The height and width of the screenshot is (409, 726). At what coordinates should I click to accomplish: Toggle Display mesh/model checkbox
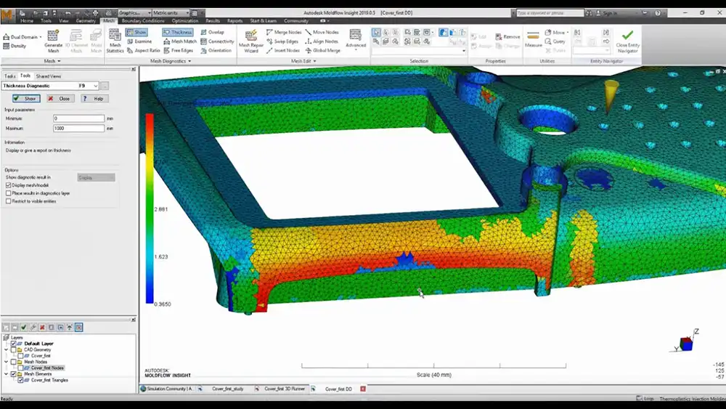point(8,185)
